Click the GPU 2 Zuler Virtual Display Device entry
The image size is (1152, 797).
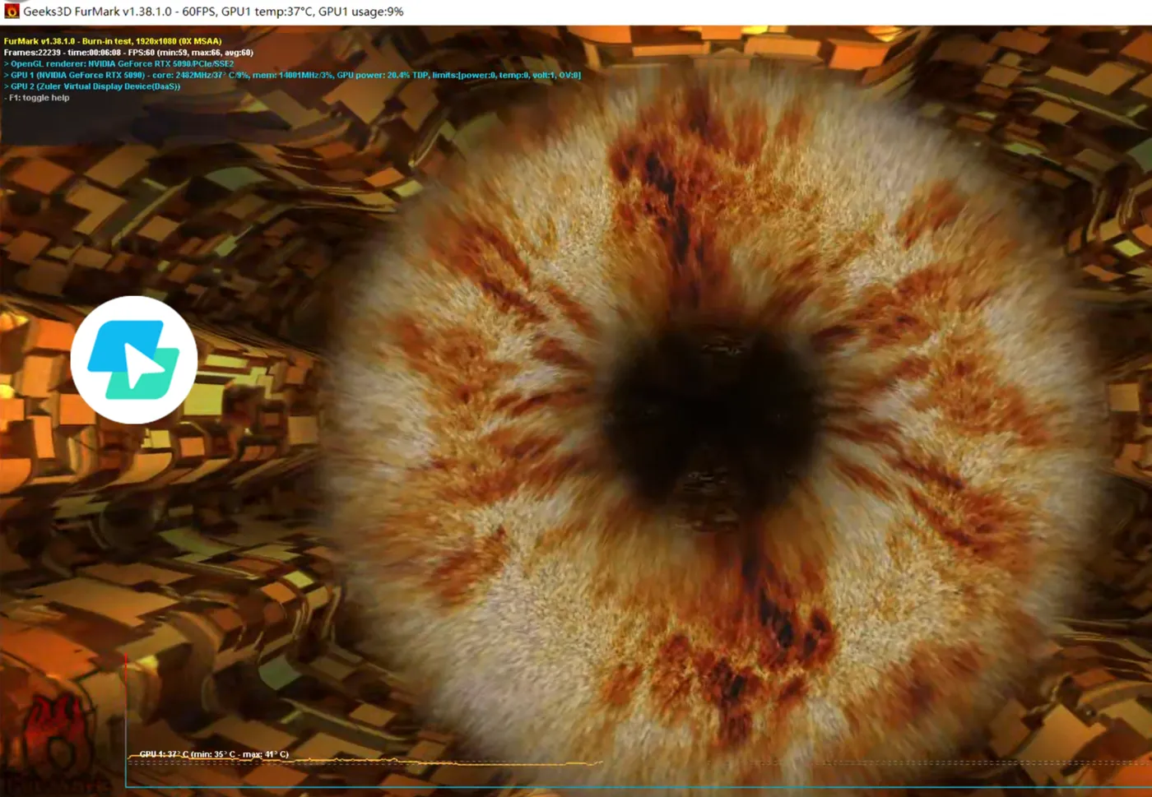click(x=92, y=86)
